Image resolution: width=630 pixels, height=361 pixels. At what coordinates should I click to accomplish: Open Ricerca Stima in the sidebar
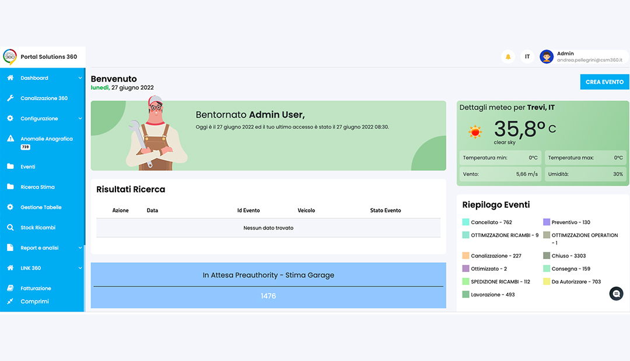(37, 187)
